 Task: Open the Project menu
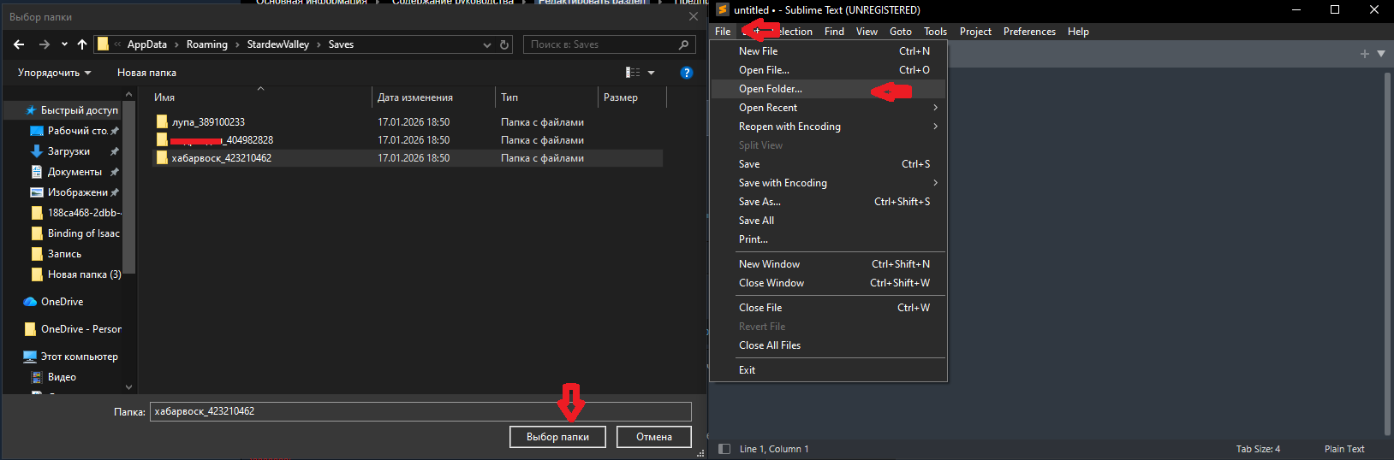coord(975,32)
